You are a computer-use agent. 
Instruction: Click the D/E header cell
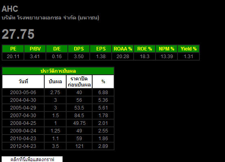pyautogui.click(x=57, y=49)
